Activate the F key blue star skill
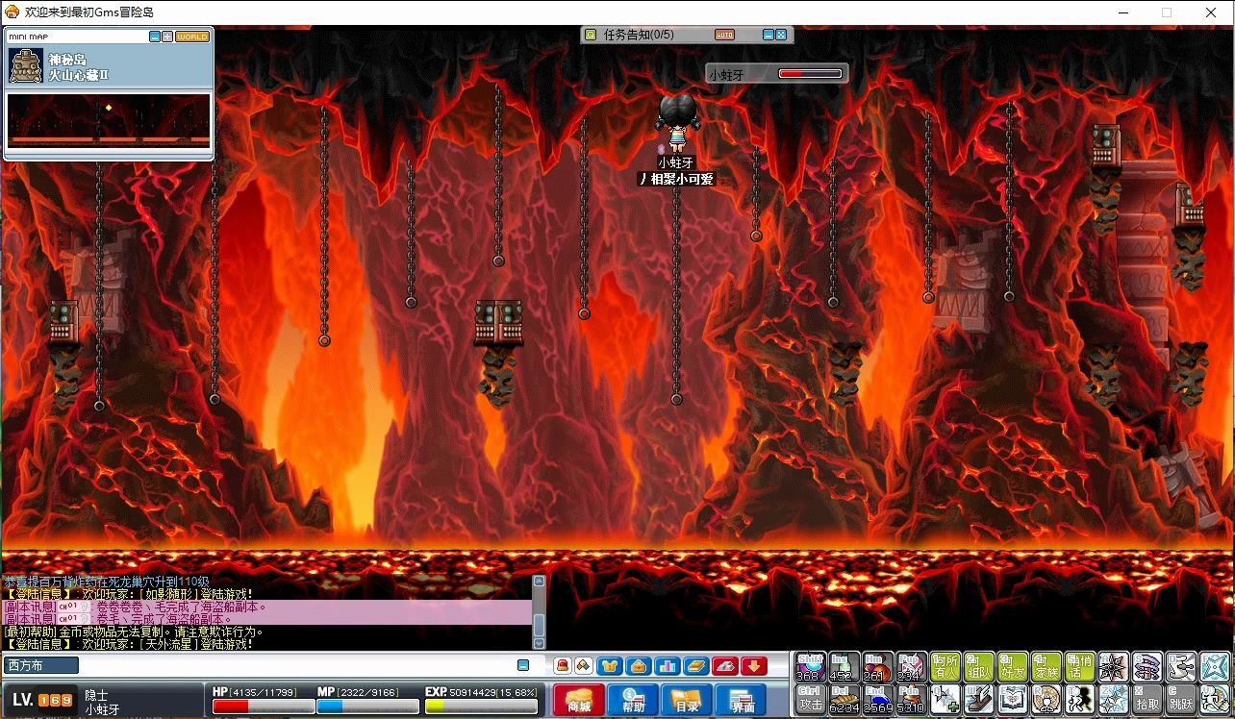The width and height of the screenshot is (1235, 719). click(x=1215, y=666)
